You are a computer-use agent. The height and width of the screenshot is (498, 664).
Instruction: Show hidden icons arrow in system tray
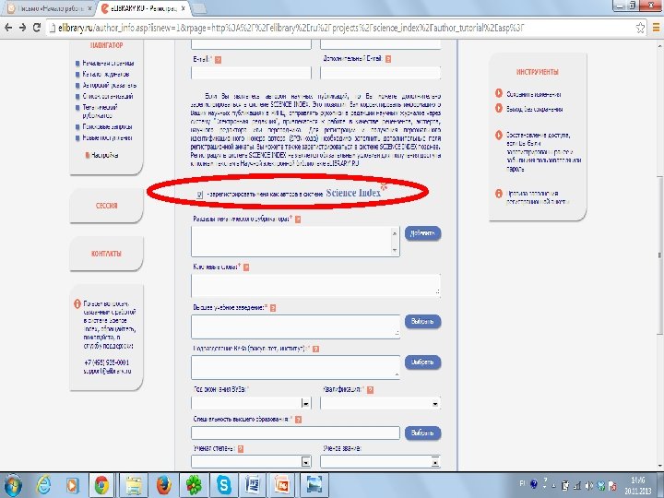554,486
